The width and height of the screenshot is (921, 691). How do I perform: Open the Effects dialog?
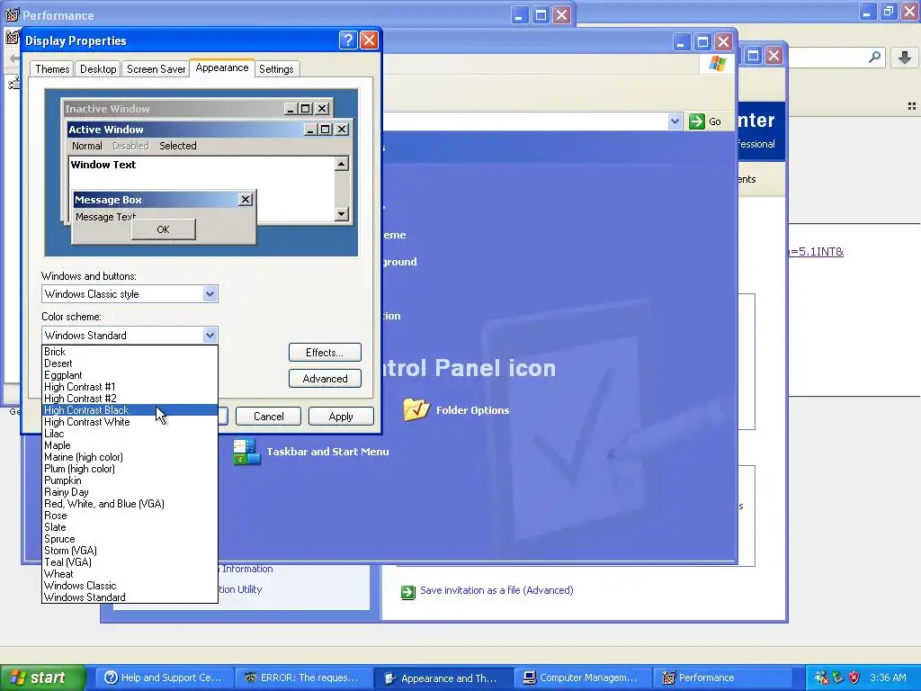(325, 353)
